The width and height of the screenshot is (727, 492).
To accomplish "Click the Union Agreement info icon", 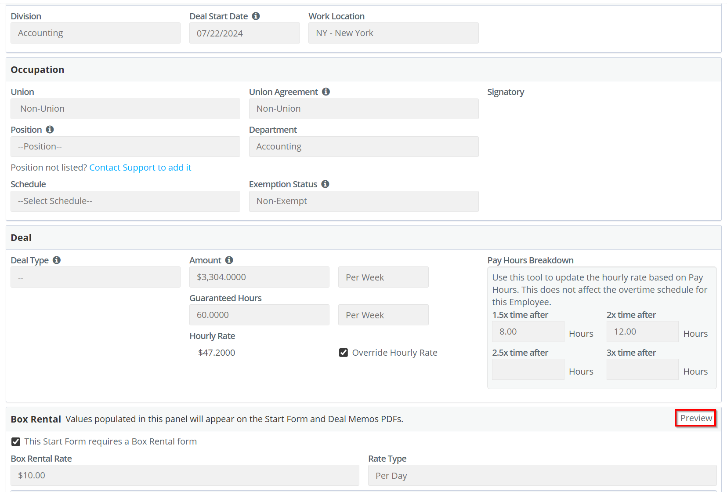I will pyautogui.click(x=326, y=92).
